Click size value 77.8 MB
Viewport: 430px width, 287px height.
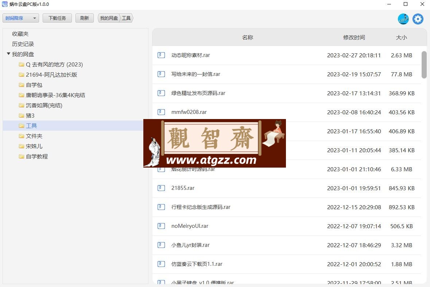pyautogui.click(x=402, y=74)
